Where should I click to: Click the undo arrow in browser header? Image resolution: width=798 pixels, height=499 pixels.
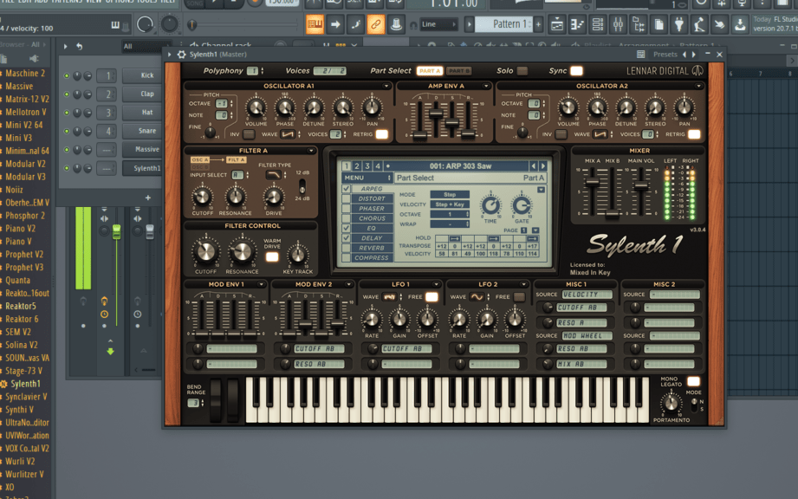tap(80, 46)
